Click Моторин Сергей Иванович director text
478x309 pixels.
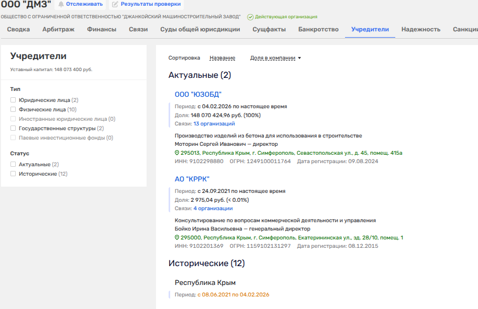tap(226, 144)
